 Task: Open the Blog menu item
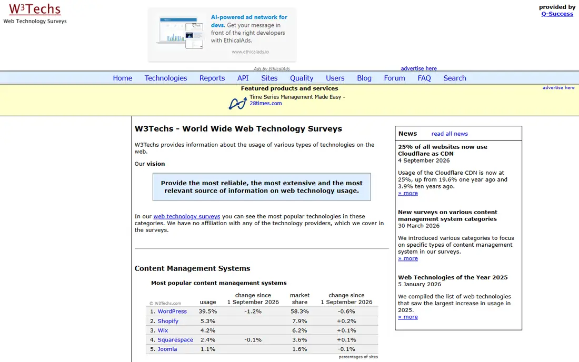(364, 78)
